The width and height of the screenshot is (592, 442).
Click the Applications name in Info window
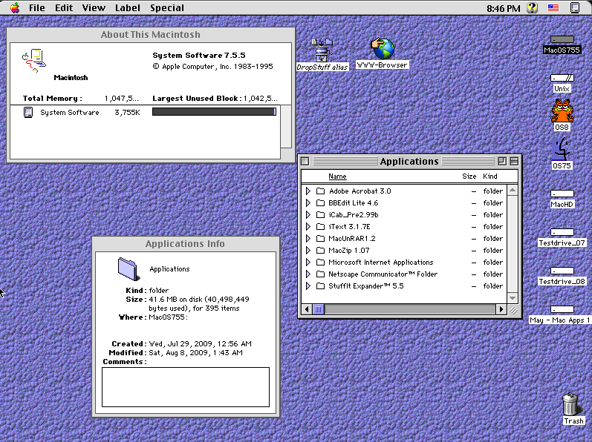169,269
